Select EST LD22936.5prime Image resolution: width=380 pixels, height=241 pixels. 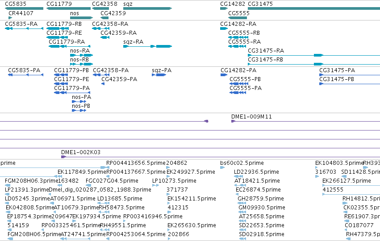coord(256,172)
